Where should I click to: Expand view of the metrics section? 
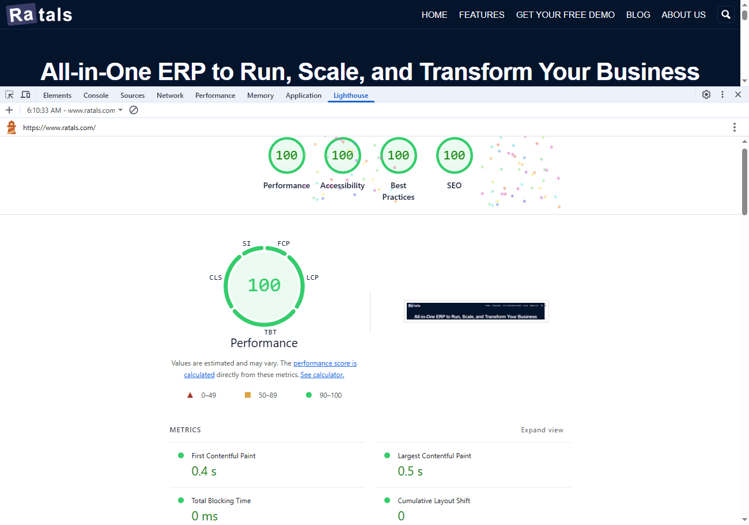pyautogui.click(x=542, y=430)
